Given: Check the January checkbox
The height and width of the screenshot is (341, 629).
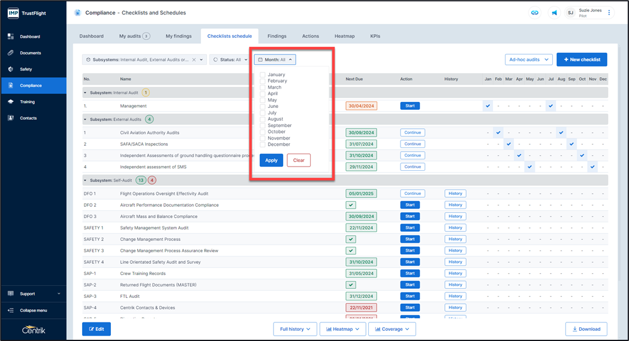Looking at the screenshot, I should [263, 75].
